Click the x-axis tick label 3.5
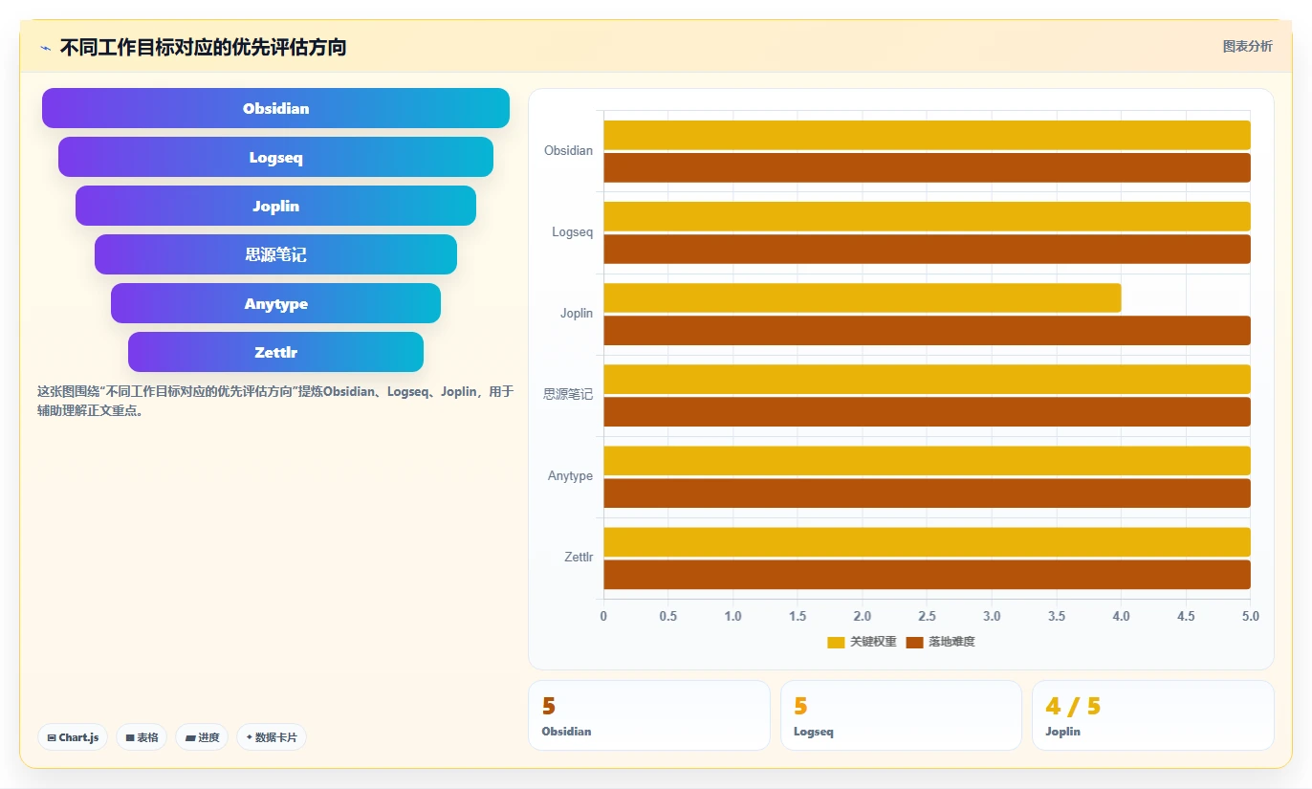Image resolution: width=1312 pixels, height=789 pixels. (1057, 616)
